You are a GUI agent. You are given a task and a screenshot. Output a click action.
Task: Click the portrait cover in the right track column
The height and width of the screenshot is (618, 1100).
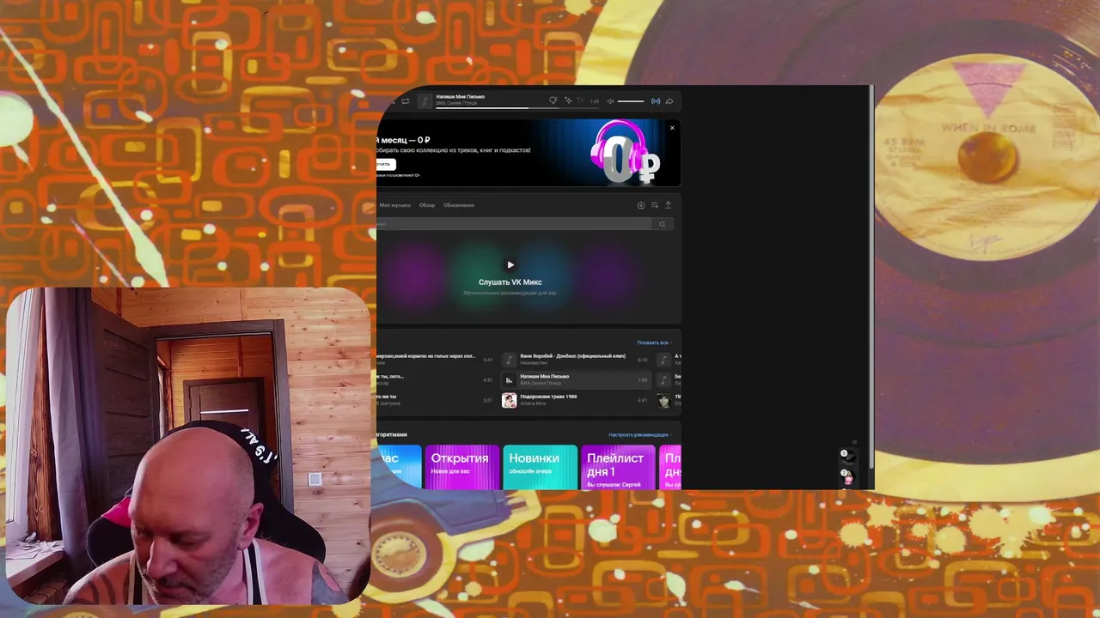pyautogui.click(x=663, y=400)
